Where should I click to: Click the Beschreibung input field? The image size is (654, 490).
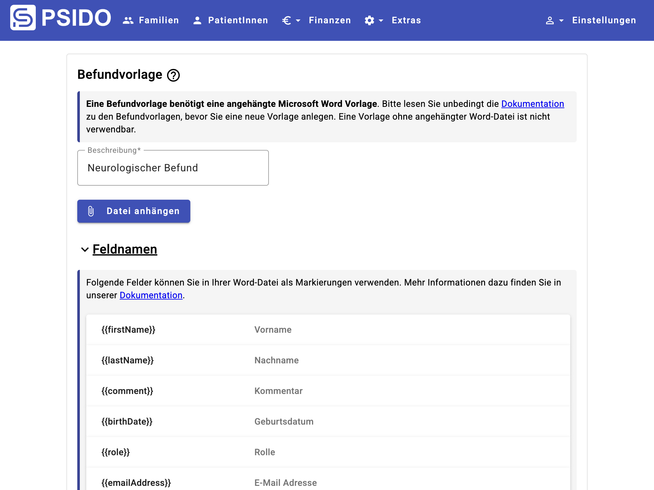pyautogui.click(x=173, y=168)
